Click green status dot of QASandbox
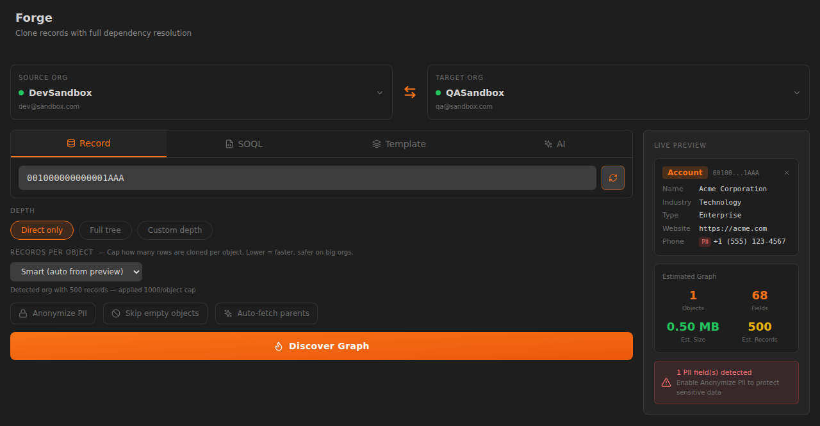820x426 pixels. pos(438,93)
